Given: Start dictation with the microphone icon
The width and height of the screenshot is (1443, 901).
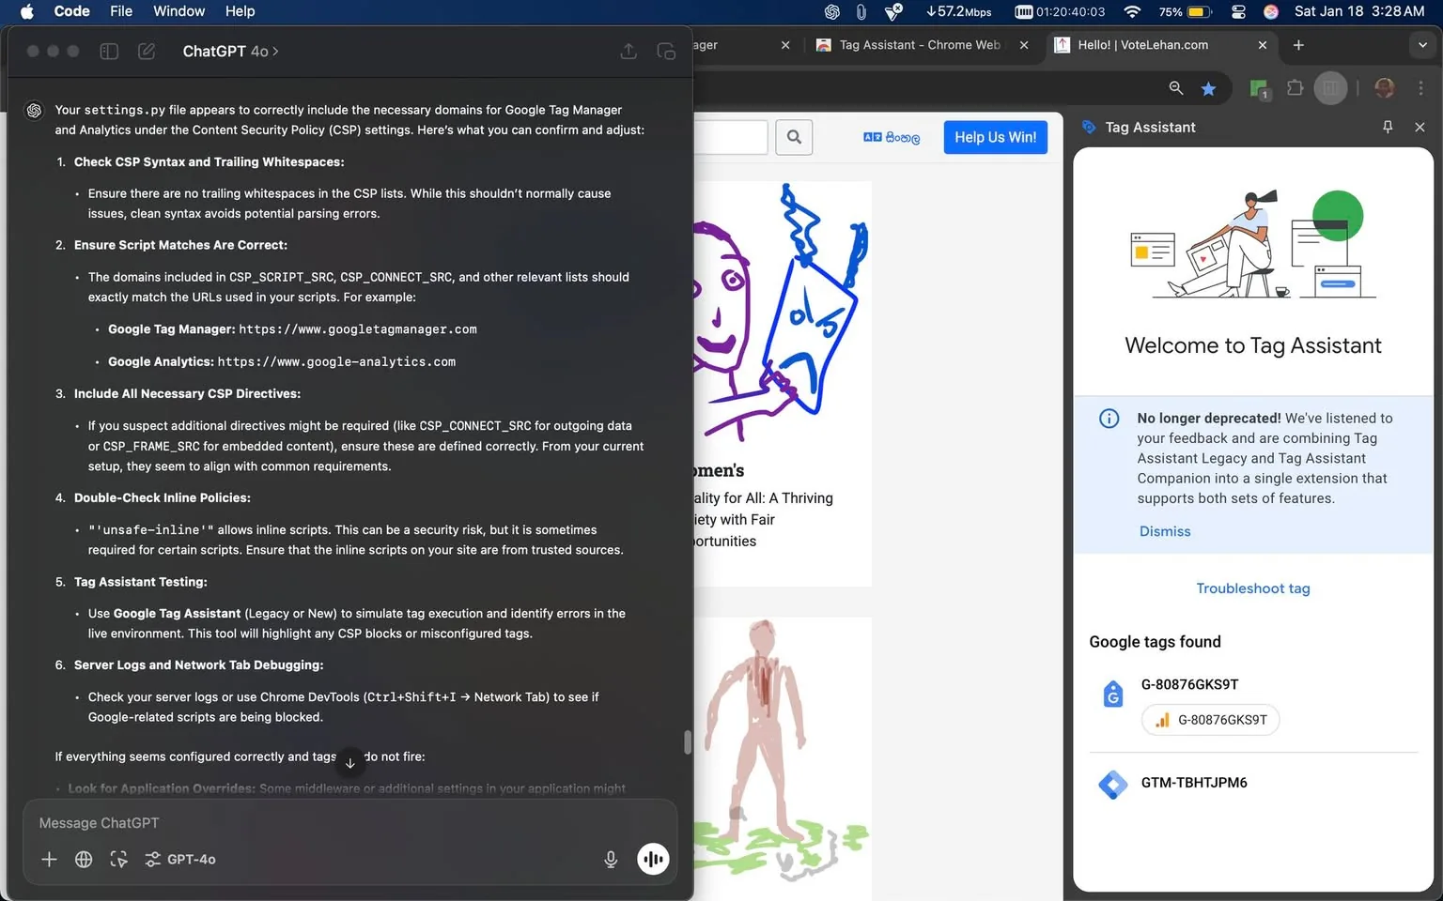Looking at the screenshot, I should (x=611, y=859).
